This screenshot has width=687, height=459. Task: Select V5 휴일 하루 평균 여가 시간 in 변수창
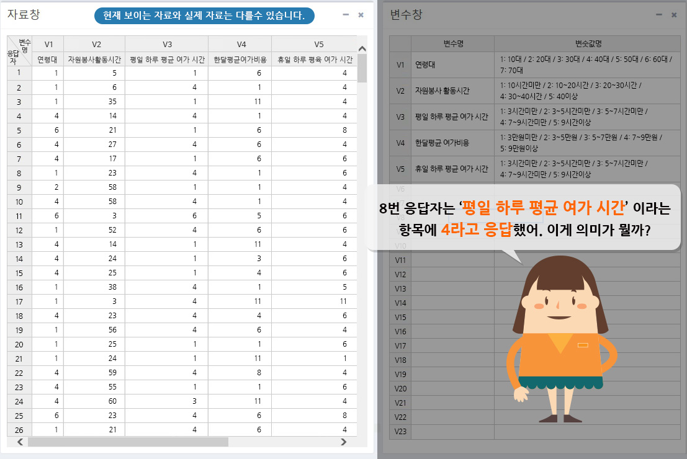pos(535,169)
